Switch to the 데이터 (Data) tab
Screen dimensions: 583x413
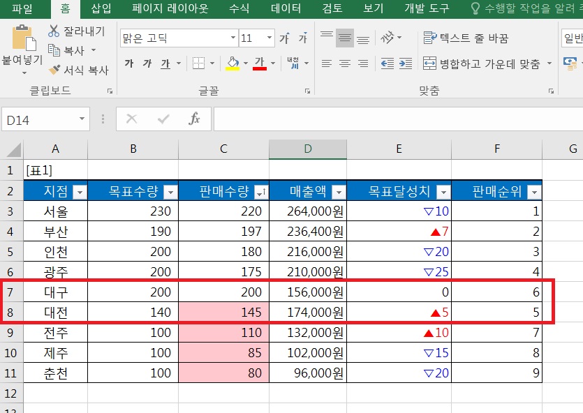coord(286,9)
